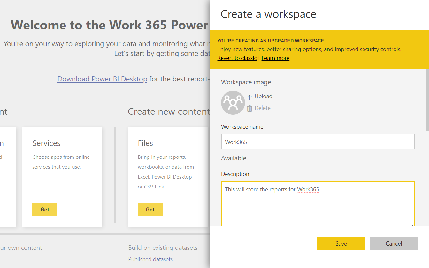Open the Published datasets link
Screen dimensions: 429x268
(x=150, y=259)
